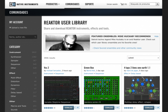Image resolution: width=168 pixels, height=112 pixels.
Task: Click the Mike Huckaby featured photo
Action: pos(68,43)
